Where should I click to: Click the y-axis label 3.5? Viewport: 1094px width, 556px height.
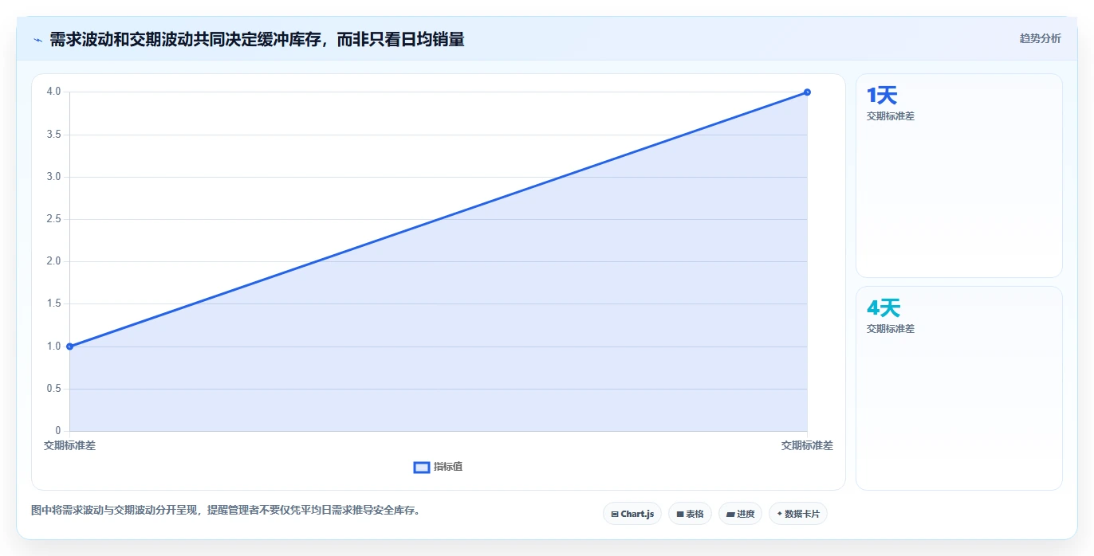pos(54,135)
